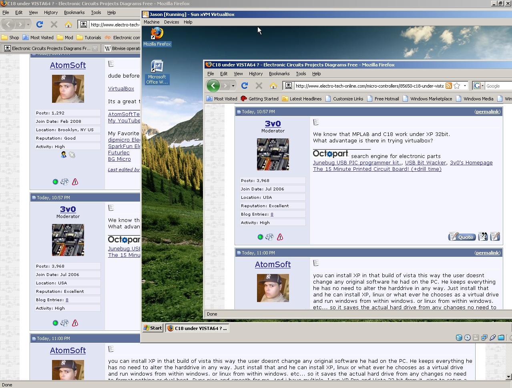Open the Futurlec link in outer Firefox
This screenshot has height=388, width=512.
[x=119, y=153]
